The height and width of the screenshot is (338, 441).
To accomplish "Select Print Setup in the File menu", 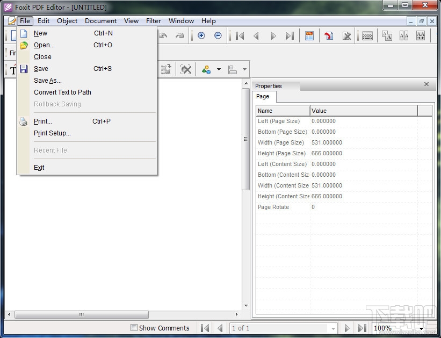I will coord(52,133).
